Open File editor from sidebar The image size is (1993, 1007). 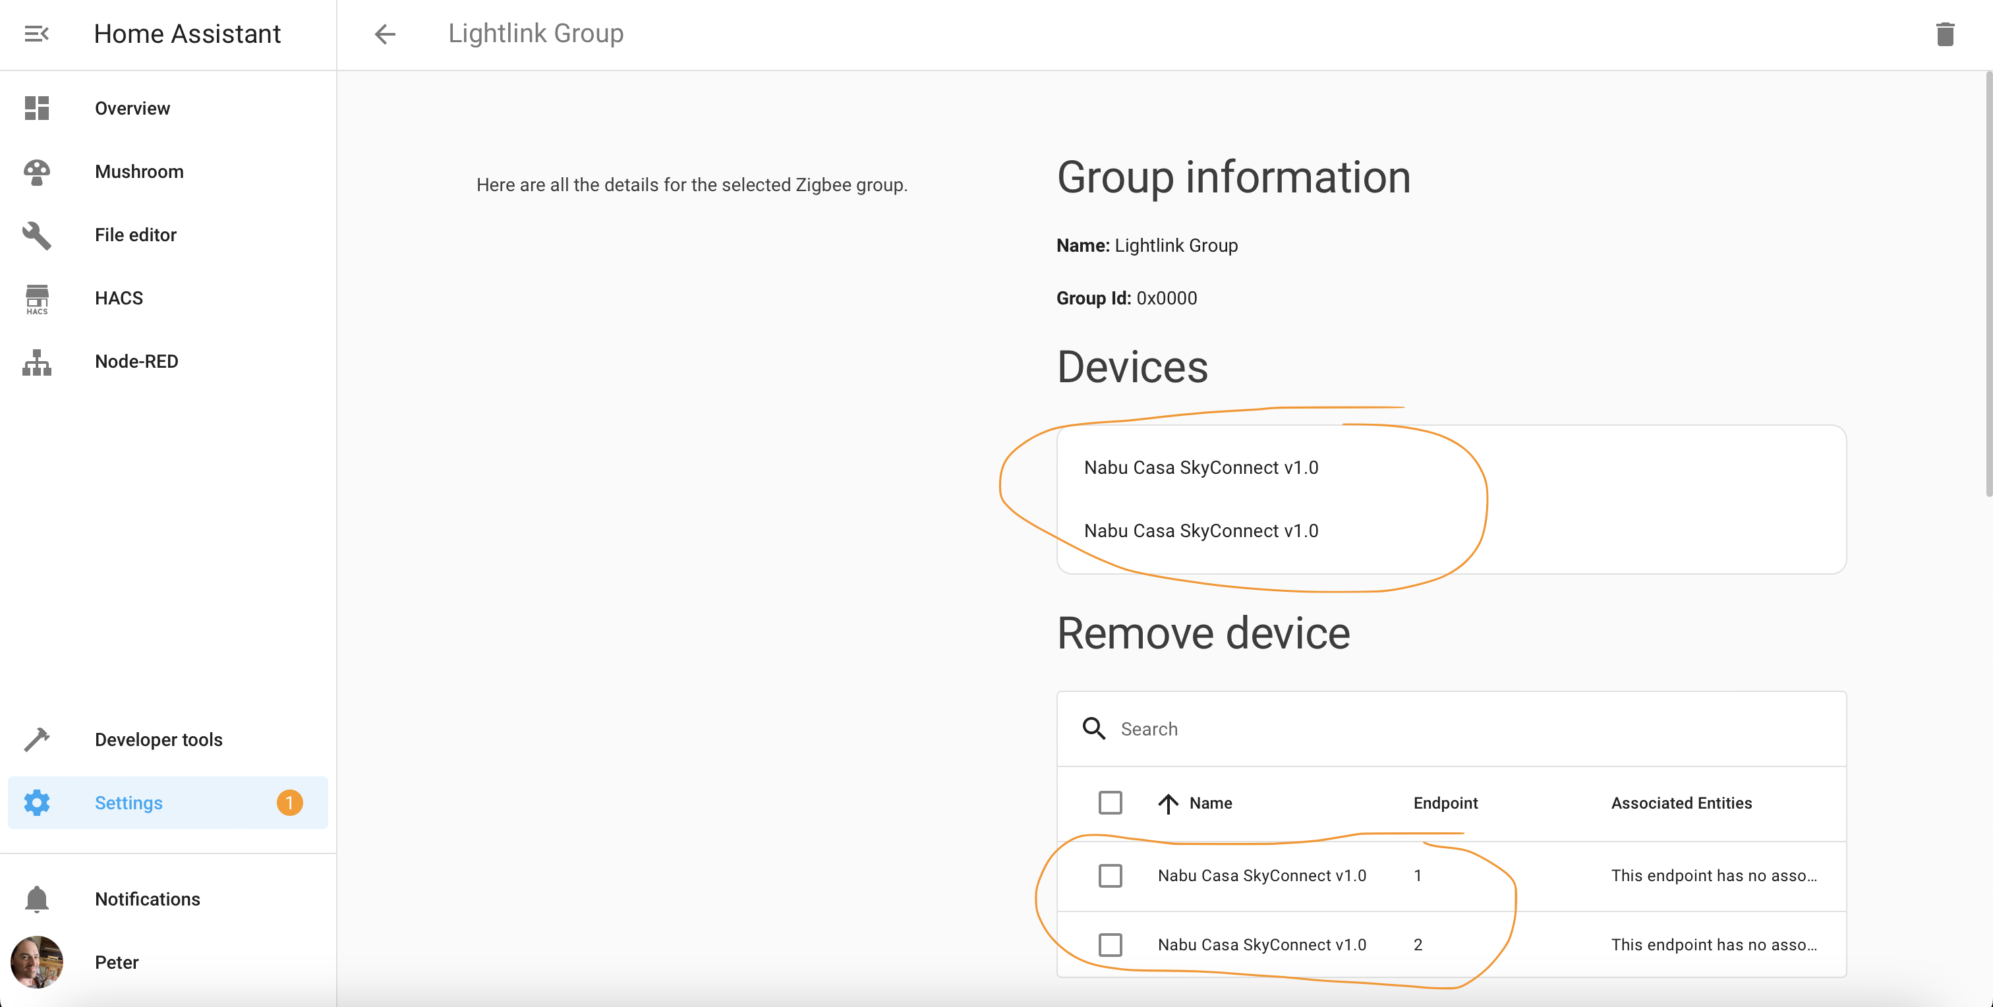pyautogui.click(x=135, y=235)
